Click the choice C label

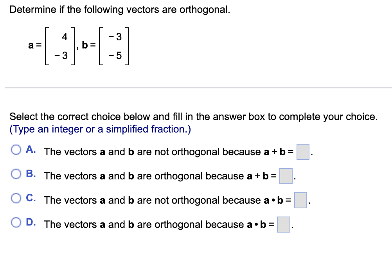coord(30,197)
